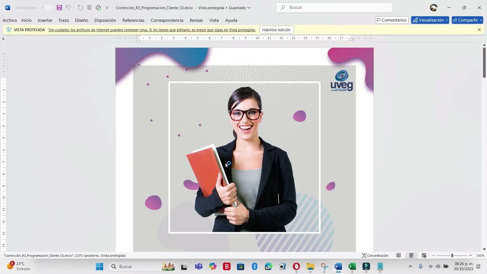Image resolution: width=487 pixels, height=274 pixels.
Task: Open the Disposición tab
Action: pos(105,20)
